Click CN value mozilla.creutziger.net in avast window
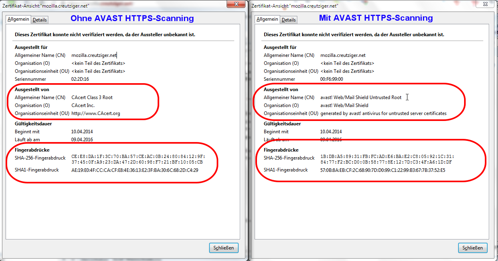This screenshot has height=261, width=498. point(343,55)
